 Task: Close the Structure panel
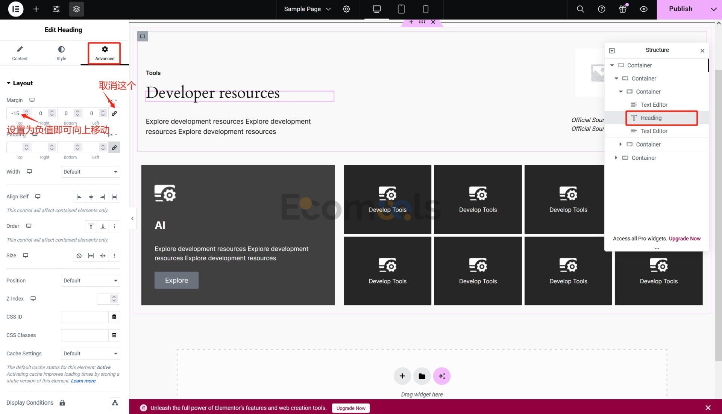(702, 51)
